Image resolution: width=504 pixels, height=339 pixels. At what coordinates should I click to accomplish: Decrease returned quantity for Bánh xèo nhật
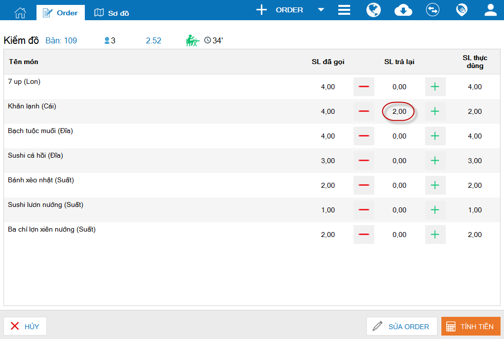[x=364, y=185]
